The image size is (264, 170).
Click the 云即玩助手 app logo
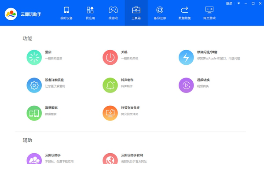pos(11,14)
